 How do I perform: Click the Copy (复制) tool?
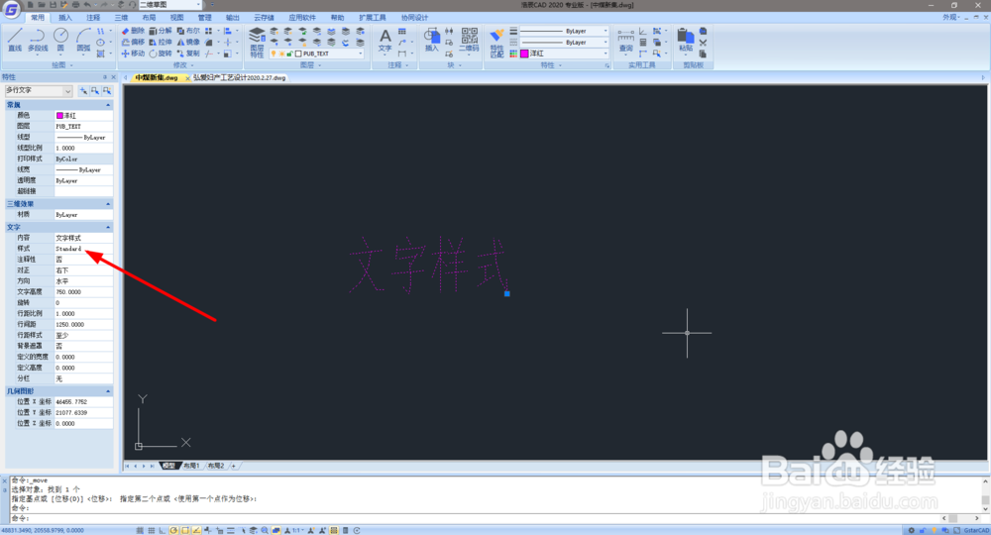(188, 53)
